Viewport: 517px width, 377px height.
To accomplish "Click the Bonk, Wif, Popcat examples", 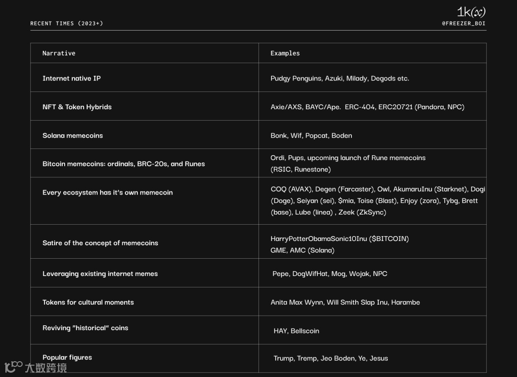I will pyautogui.click(x=311, y=136).
